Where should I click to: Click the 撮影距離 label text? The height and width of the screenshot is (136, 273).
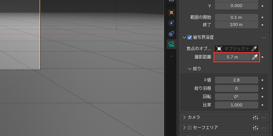(x=203, y=57)
